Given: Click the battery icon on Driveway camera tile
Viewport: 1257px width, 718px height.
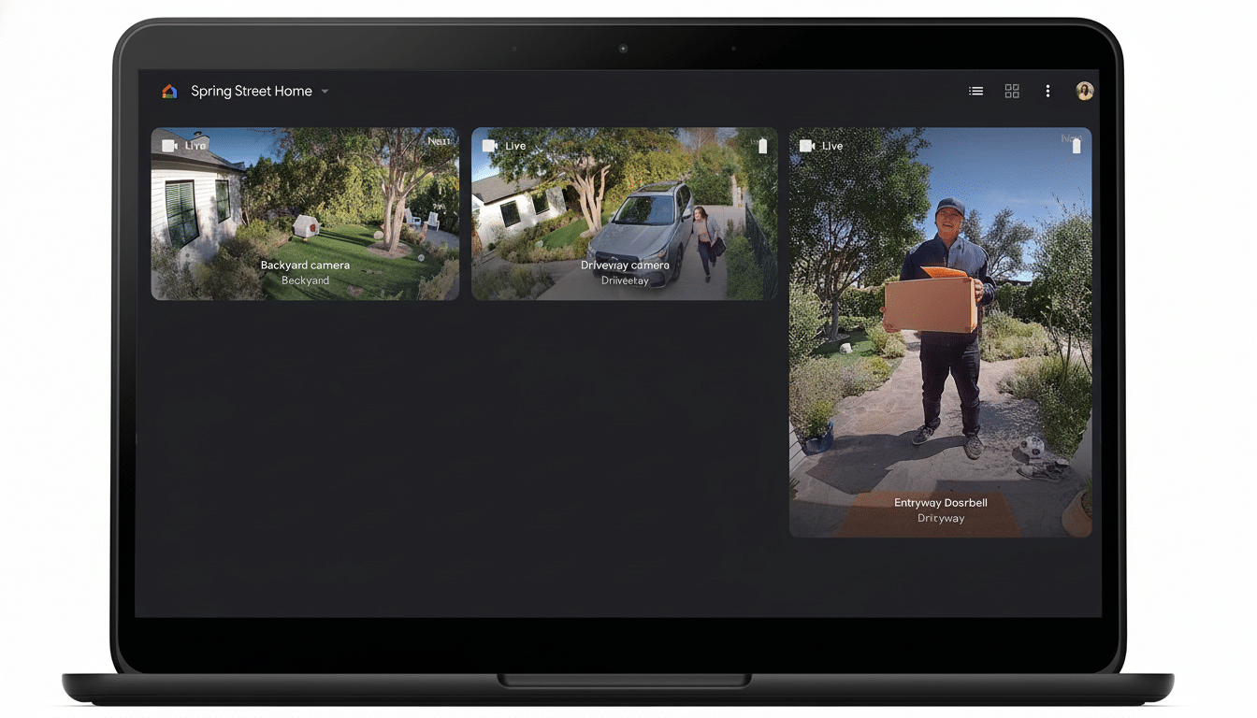Looking at the screenshot, I should coord(762,145).
